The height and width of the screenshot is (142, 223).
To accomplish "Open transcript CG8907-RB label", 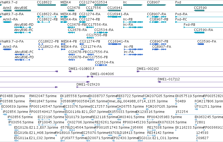I will coord(159,19).
